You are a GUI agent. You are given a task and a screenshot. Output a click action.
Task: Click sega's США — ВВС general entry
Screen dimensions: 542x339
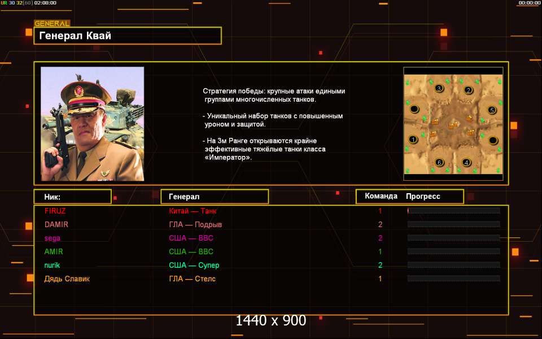191,238
